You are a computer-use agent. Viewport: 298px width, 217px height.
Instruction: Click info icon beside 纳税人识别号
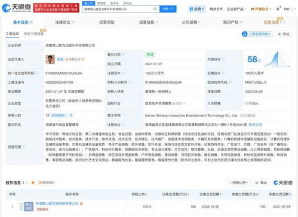130,82
